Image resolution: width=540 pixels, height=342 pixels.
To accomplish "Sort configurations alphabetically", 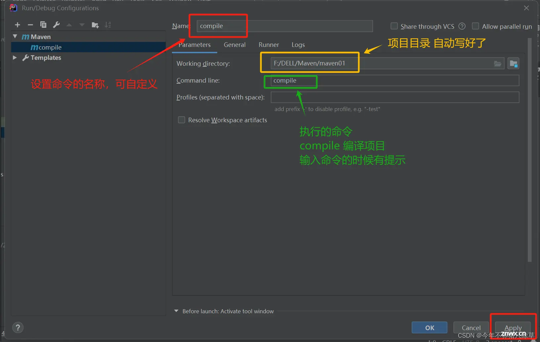I will [108, 25].
